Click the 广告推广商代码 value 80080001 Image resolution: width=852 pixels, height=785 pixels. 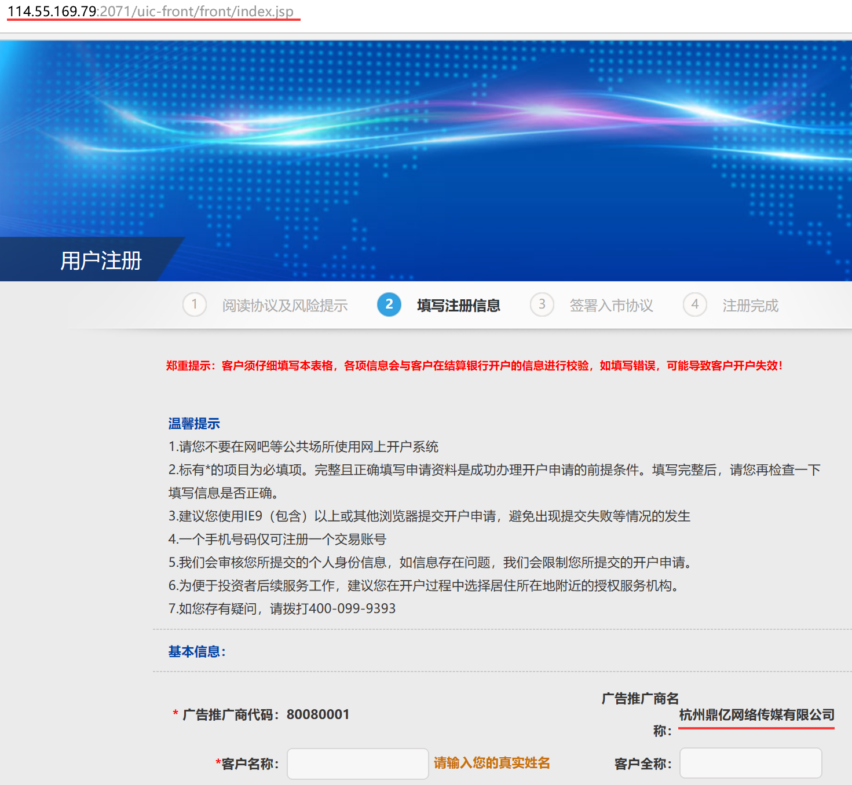tap(318, 714)
